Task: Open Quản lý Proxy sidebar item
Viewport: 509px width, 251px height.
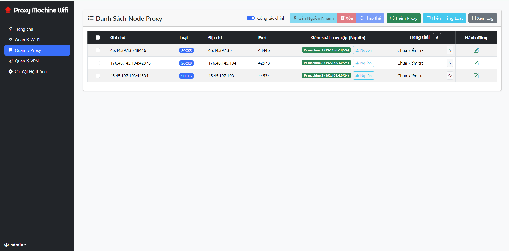Action: click(37, 50)
